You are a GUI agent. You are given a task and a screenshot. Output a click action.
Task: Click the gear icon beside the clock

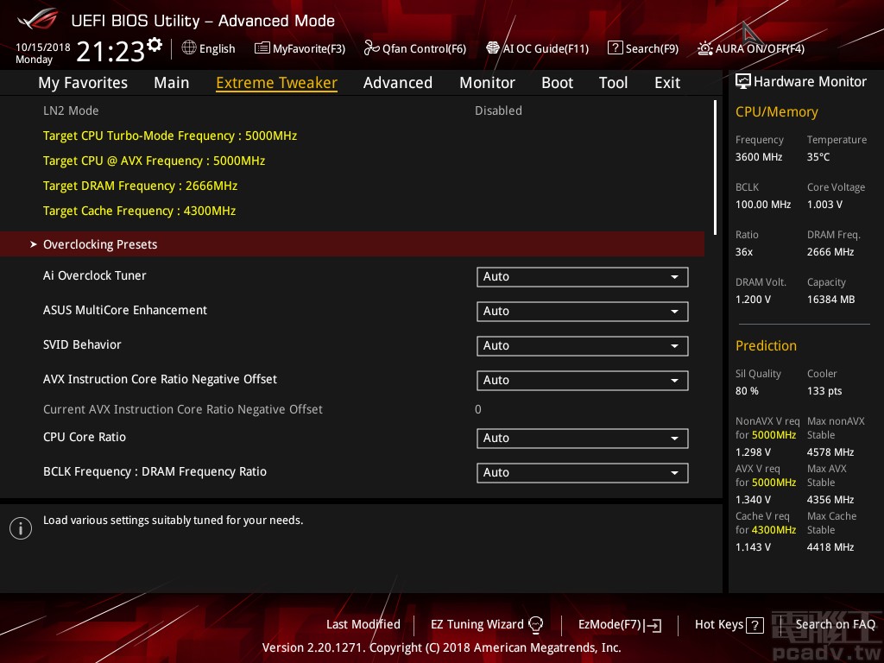[x=155, y=45]
